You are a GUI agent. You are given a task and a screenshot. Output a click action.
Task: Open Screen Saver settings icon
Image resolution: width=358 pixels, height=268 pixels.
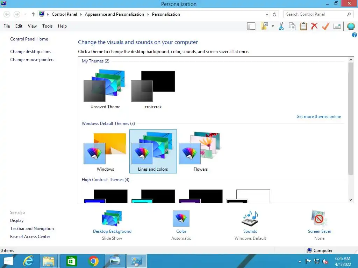pos(319,218)
